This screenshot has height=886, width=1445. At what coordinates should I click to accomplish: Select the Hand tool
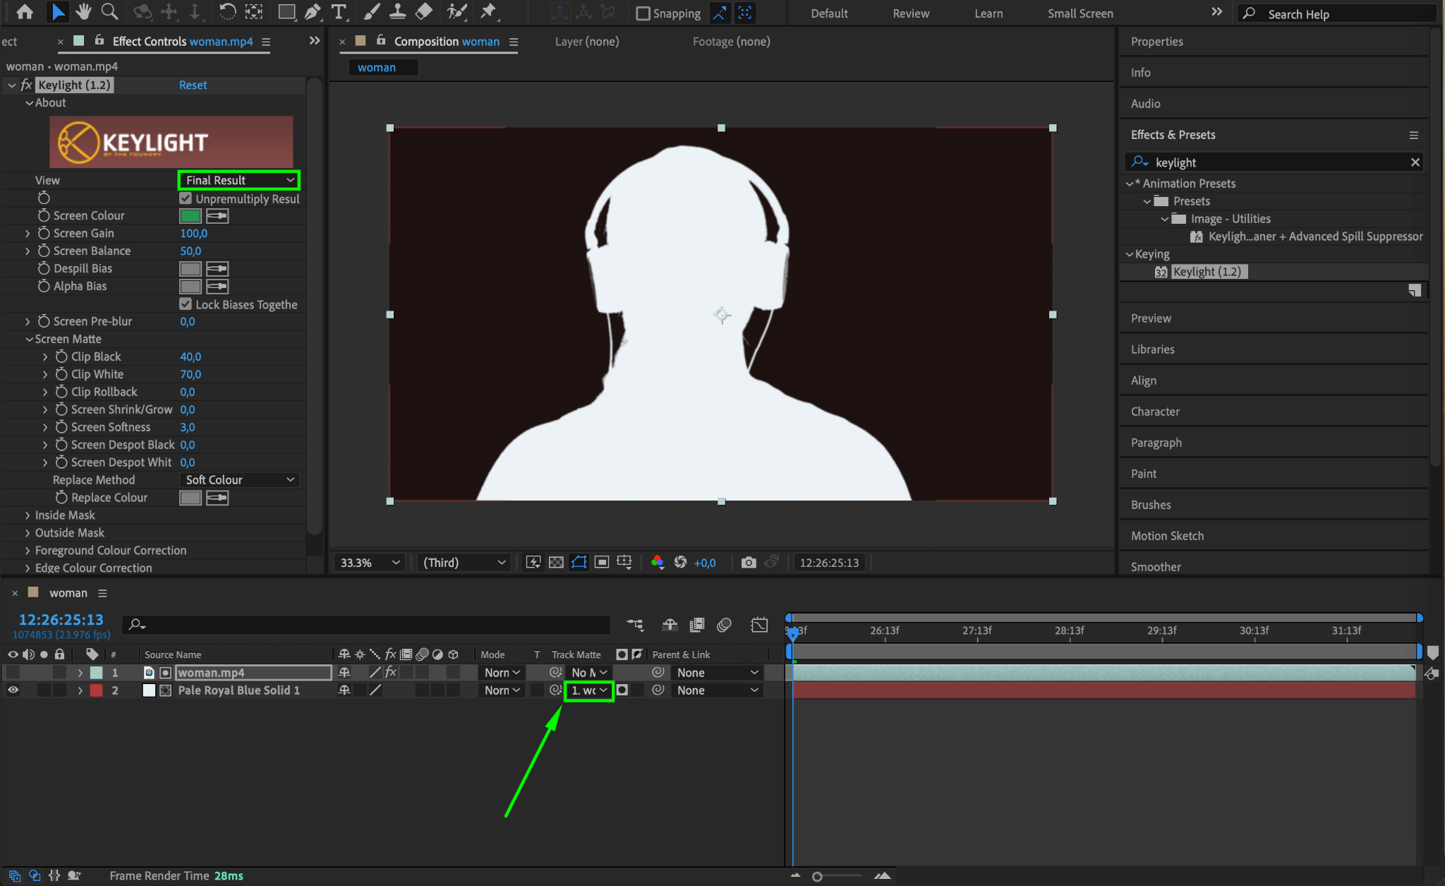(x=84, y=12)
